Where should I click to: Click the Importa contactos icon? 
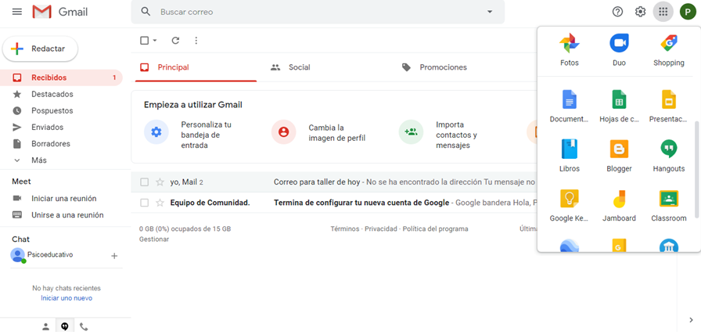coord(411,132)
